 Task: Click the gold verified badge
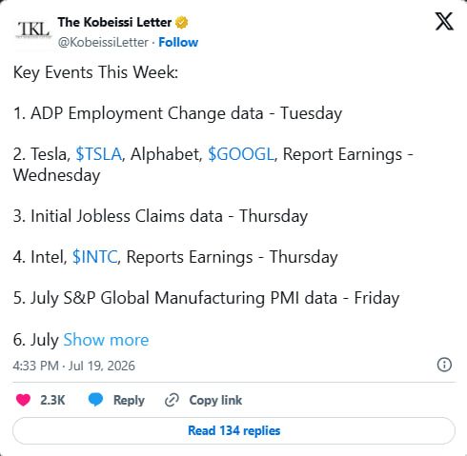(181, 23)
